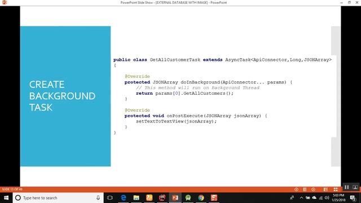Check battery status tray icon
The image size is (361, 203).
308,198
